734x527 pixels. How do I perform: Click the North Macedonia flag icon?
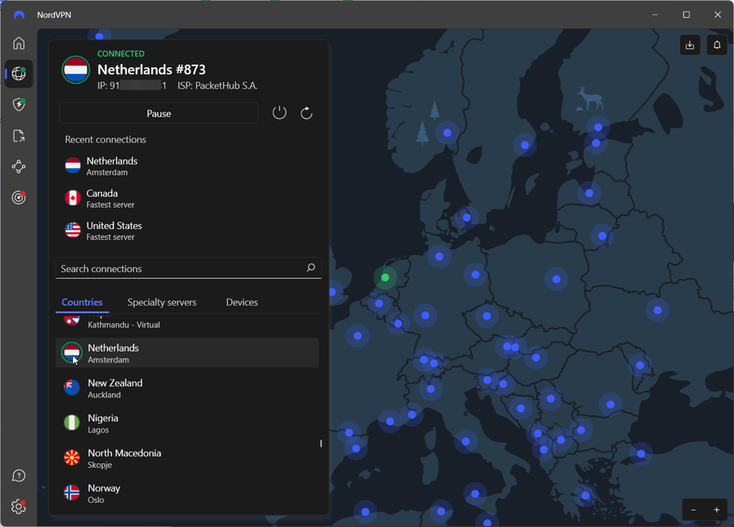[x=72, y=458]
